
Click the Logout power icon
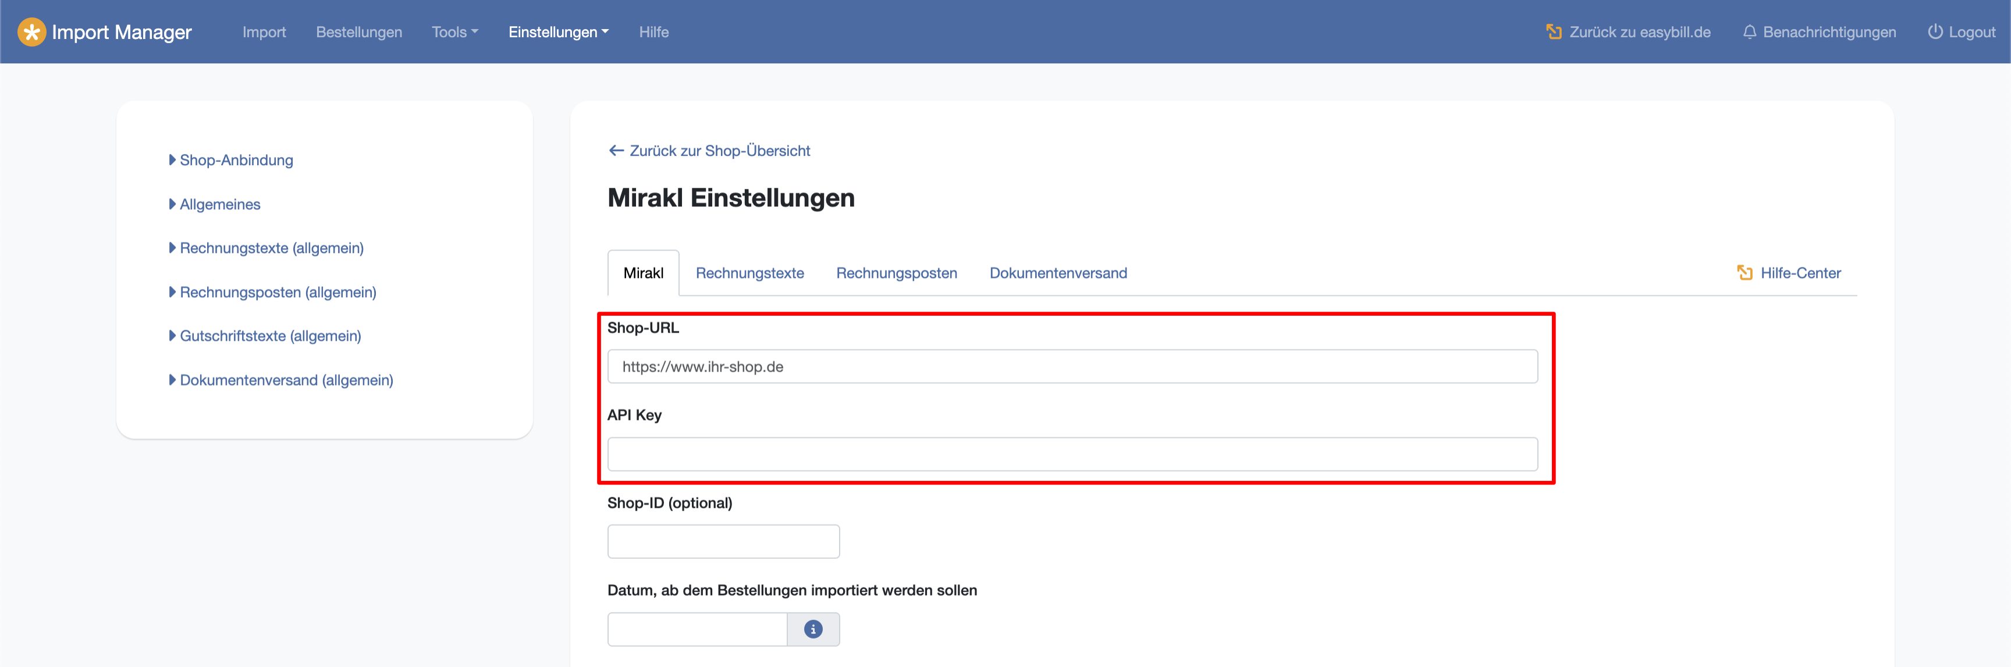click(x=1935, y=32)
